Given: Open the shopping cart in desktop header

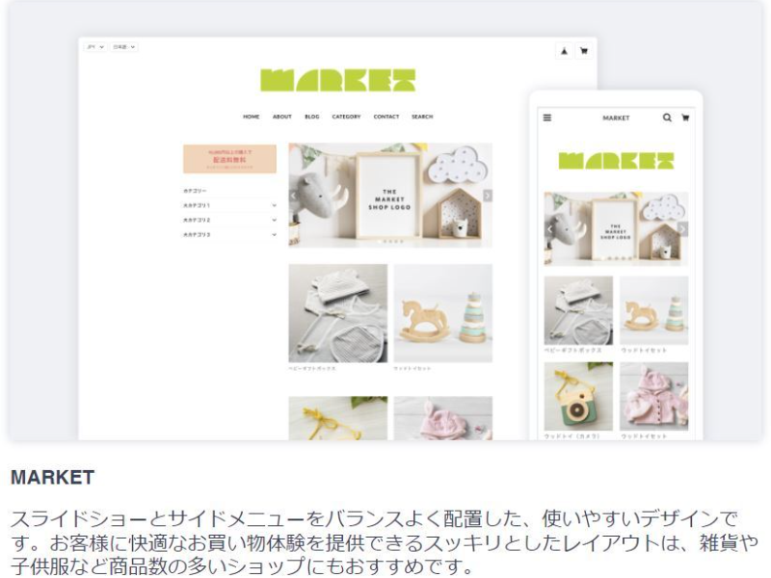Looking at the screenshot, I should point(583,51).
